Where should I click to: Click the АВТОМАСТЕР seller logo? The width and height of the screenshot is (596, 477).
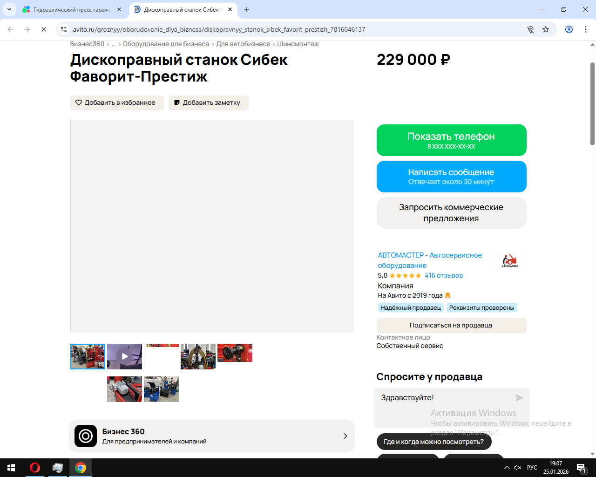[x=510, y=260]
